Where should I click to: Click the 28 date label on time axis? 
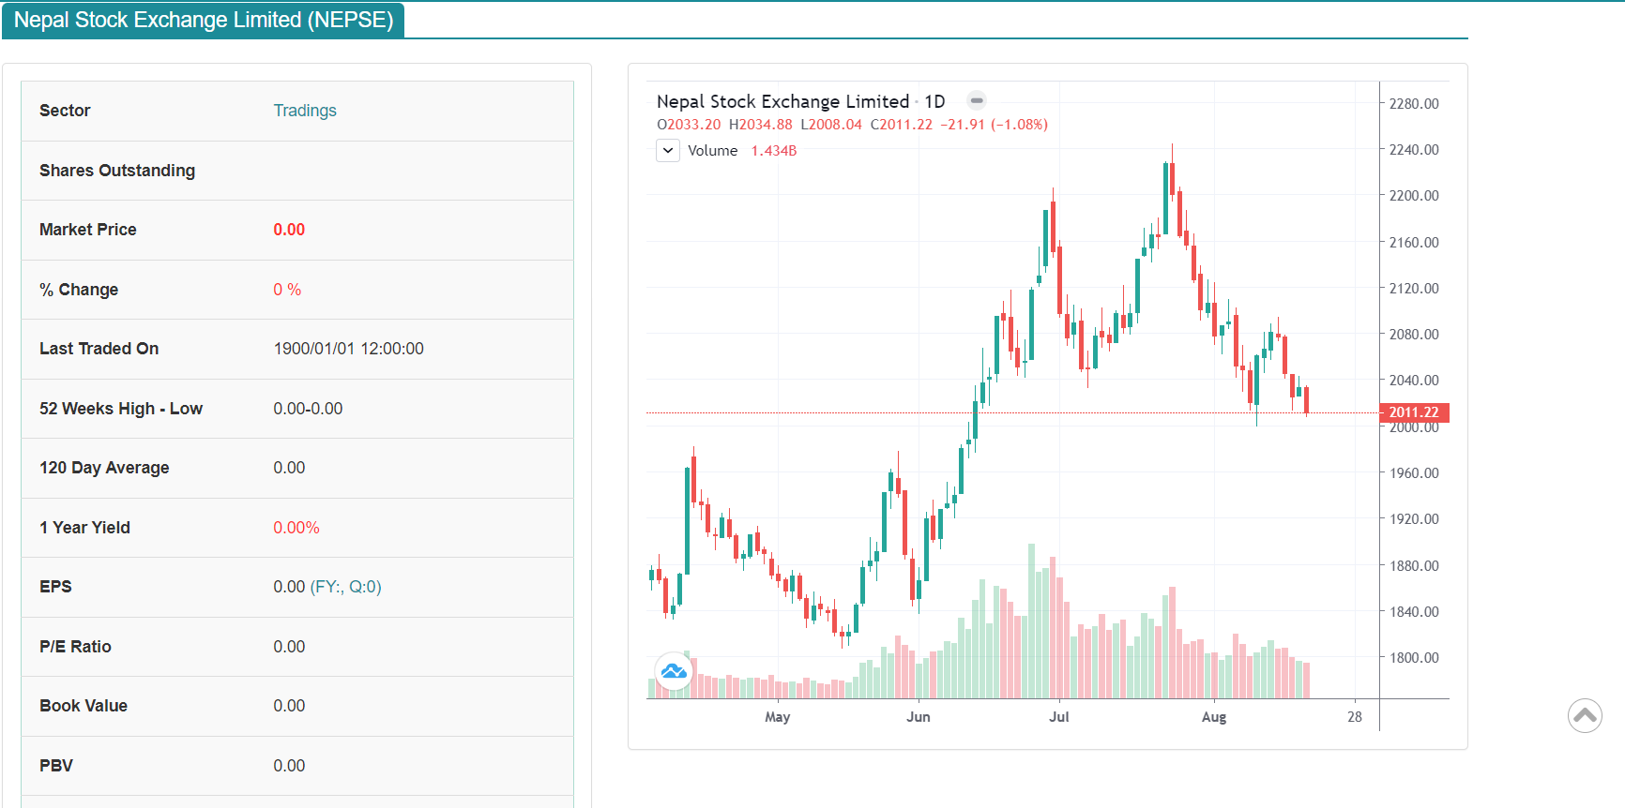point(1354,717)
